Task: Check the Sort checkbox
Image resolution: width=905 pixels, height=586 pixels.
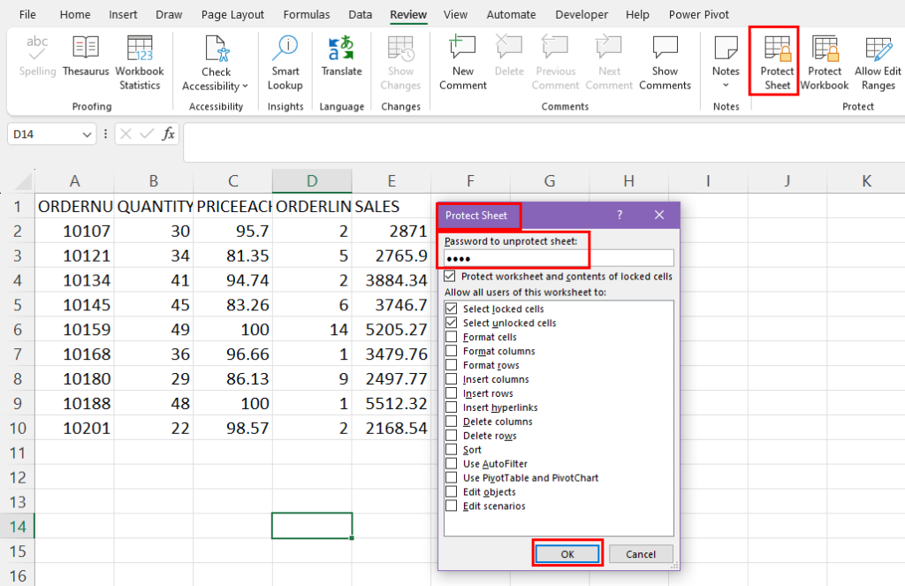Action: click(x=452, y=449)
